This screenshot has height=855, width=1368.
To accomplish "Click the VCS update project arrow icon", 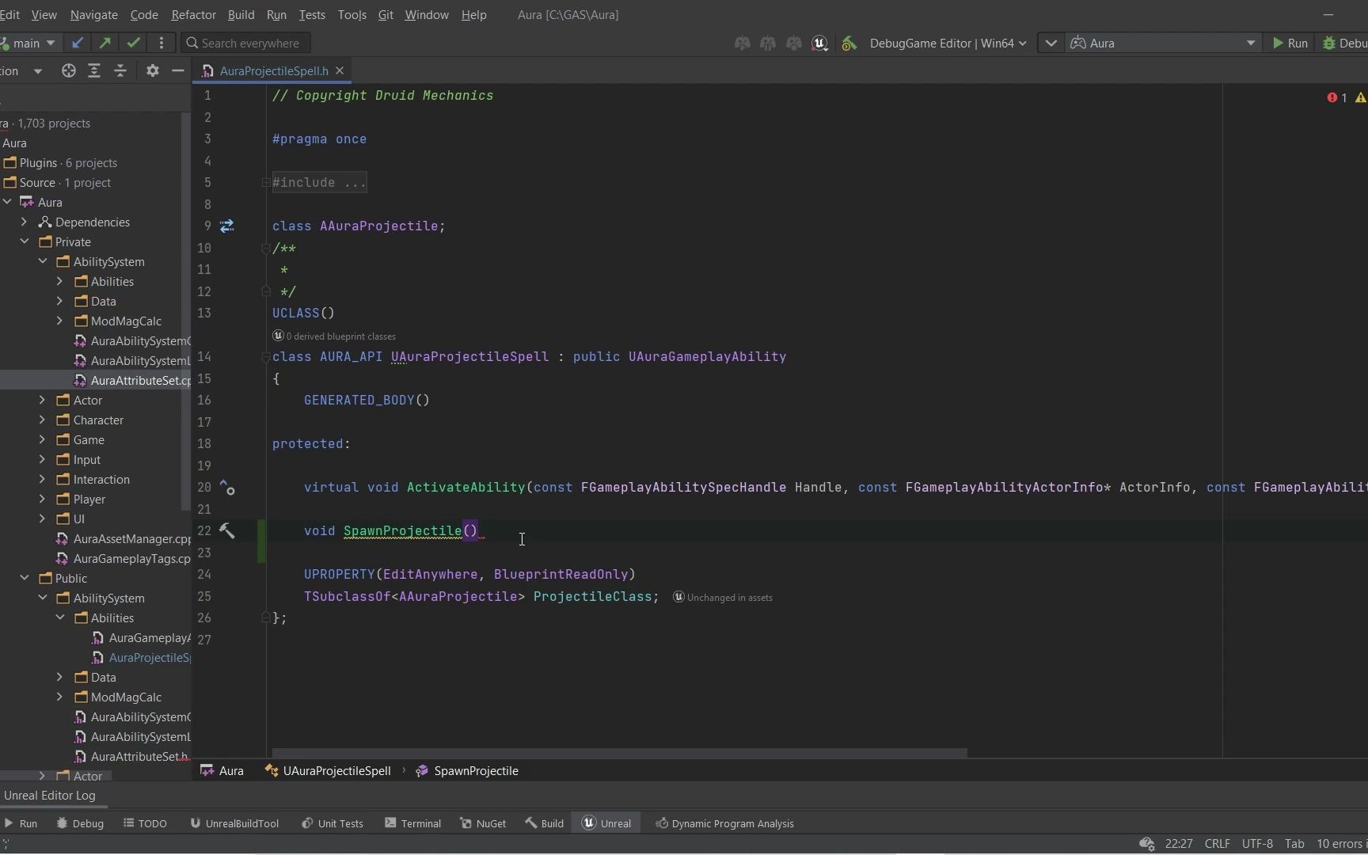I will point(77,43).
